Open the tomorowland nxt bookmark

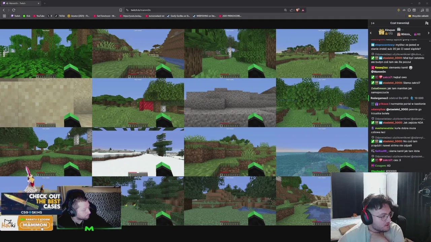coord(155,16)
